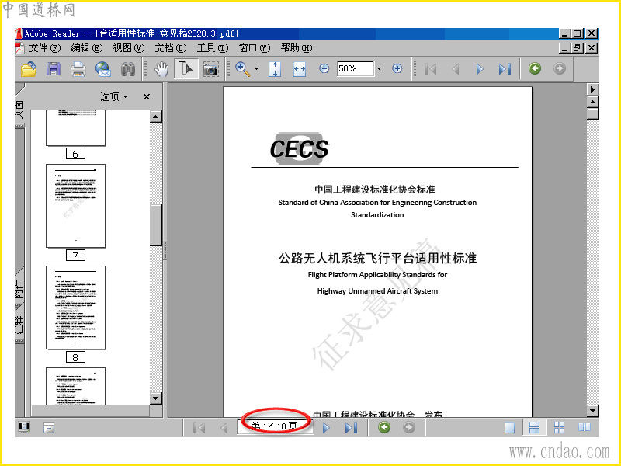Restore down the document window
621x466 pixels.
577,48
